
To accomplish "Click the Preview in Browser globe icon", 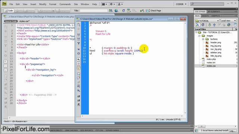I will click(x=116, y=11).
